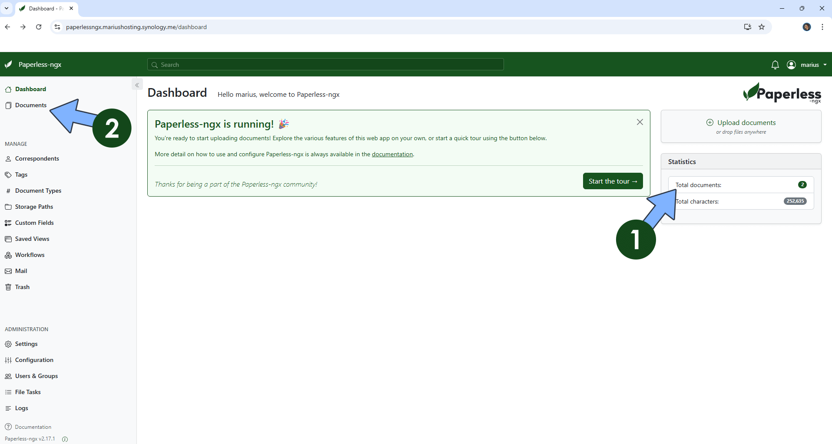Viewport: 832px width, 444px height.
Task: Open the marius user account menu
Action: coord(807,65)
